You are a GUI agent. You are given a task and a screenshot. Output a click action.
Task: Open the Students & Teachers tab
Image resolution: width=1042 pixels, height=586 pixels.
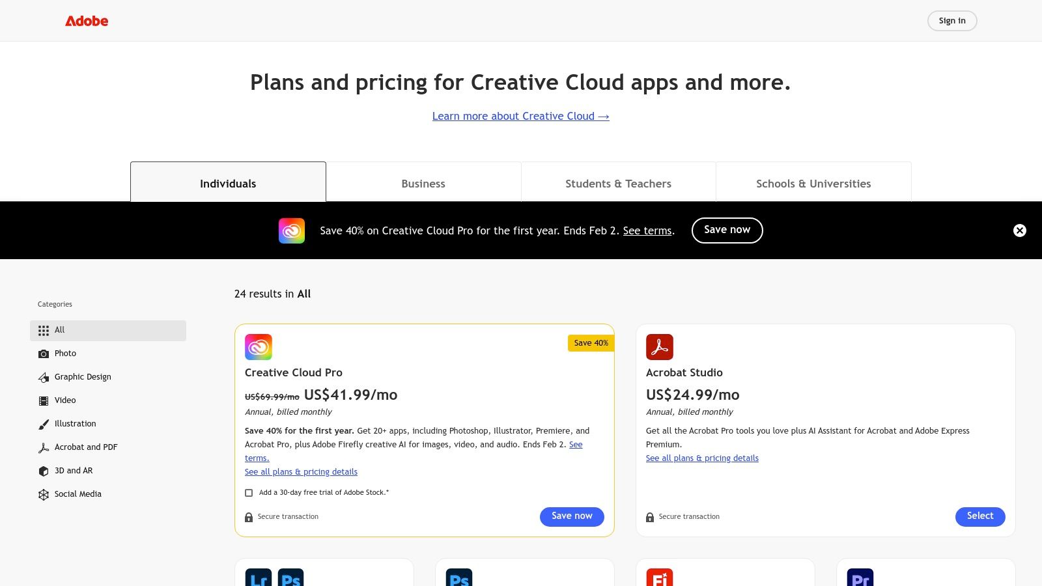click(619, 183)
